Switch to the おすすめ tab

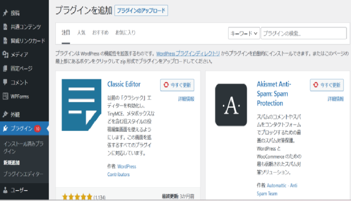(100, 33)
